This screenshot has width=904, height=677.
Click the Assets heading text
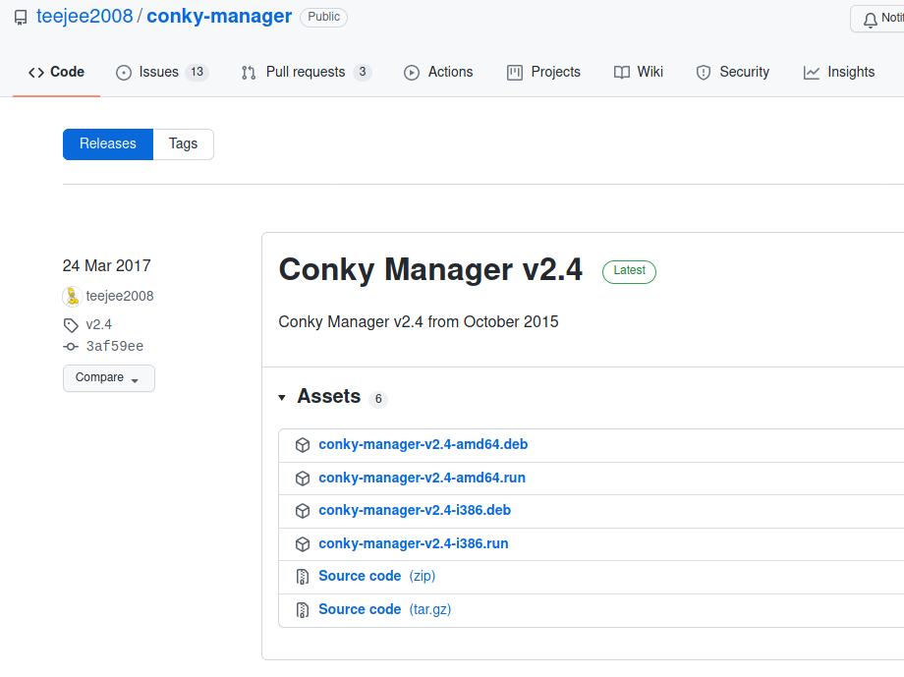pyautogui.click(x=328, y=397)
